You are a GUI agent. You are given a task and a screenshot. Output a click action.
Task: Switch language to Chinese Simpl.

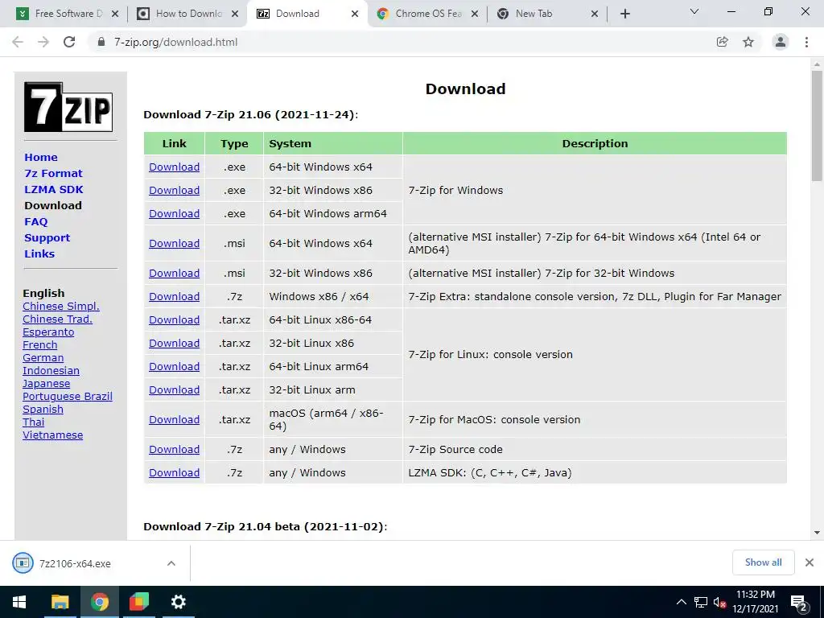click(61, 307)
